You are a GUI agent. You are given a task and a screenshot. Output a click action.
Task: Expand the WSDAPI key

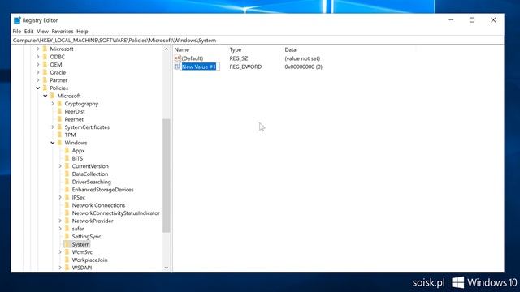pos(60,268)
